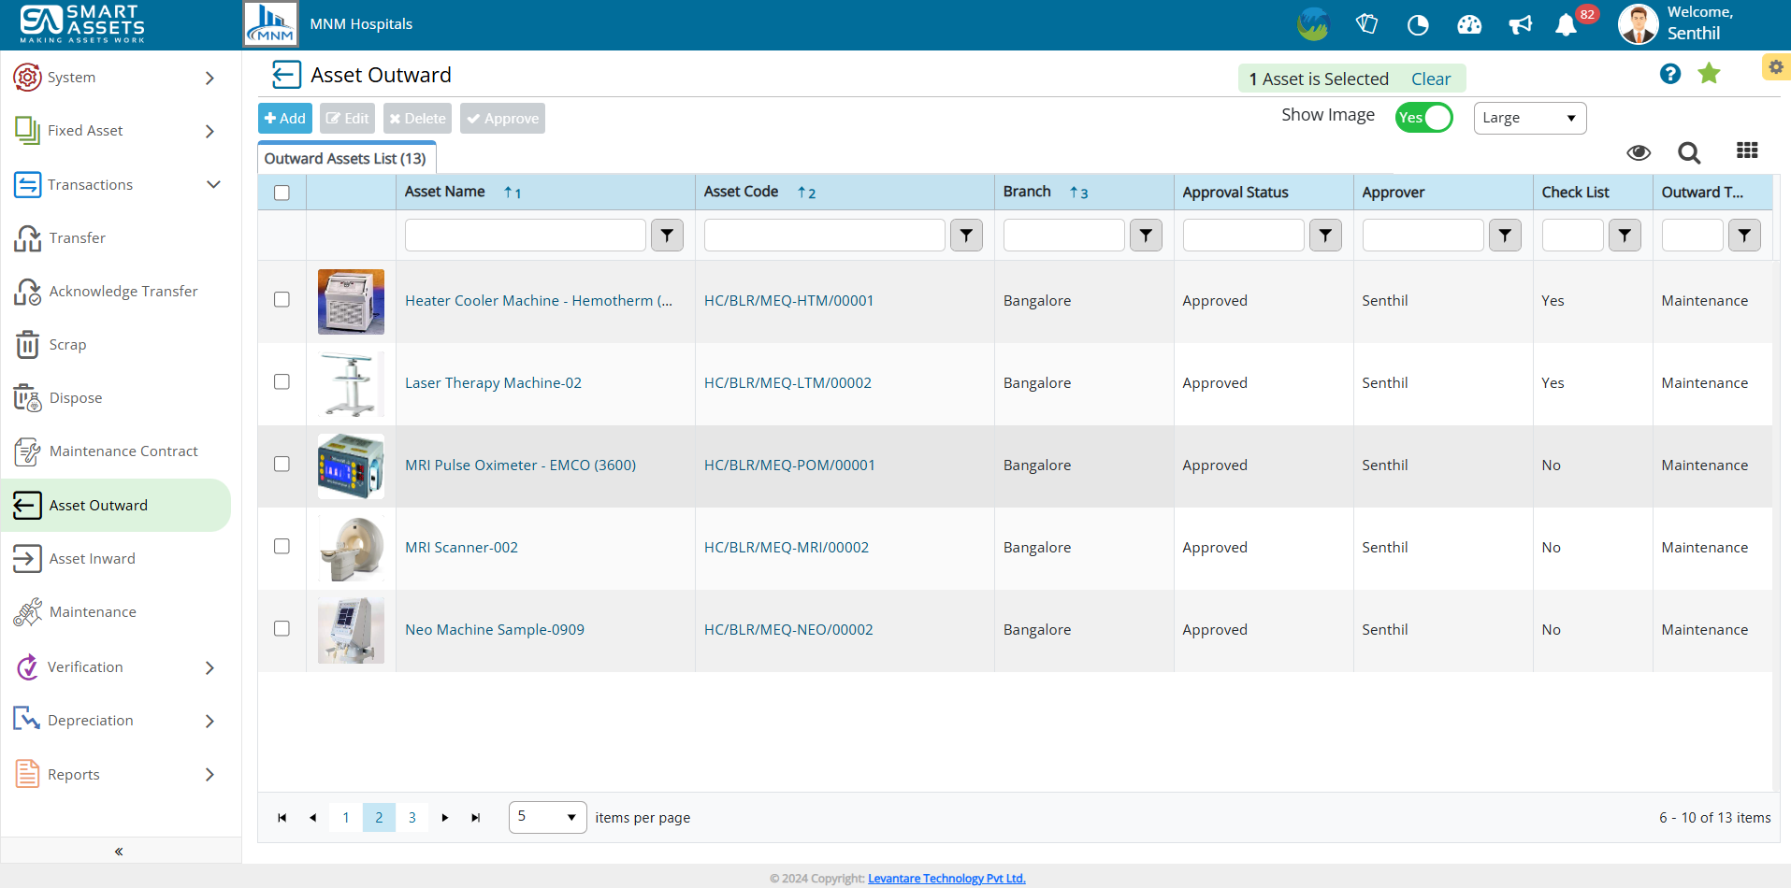Image resolution: width=1791 pixels, height=888 pixels.
Task: Click the Laser Therapy Machine thumbnail image
Action: 351,383
